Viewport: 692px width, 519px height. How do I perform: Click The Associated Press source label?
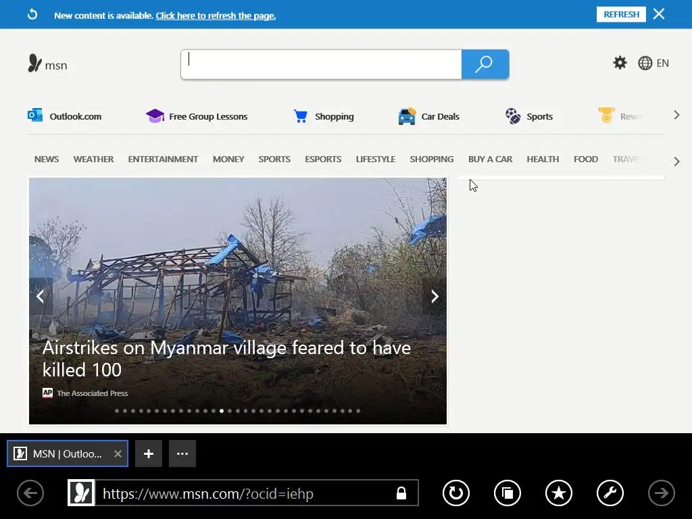point(92,393)
